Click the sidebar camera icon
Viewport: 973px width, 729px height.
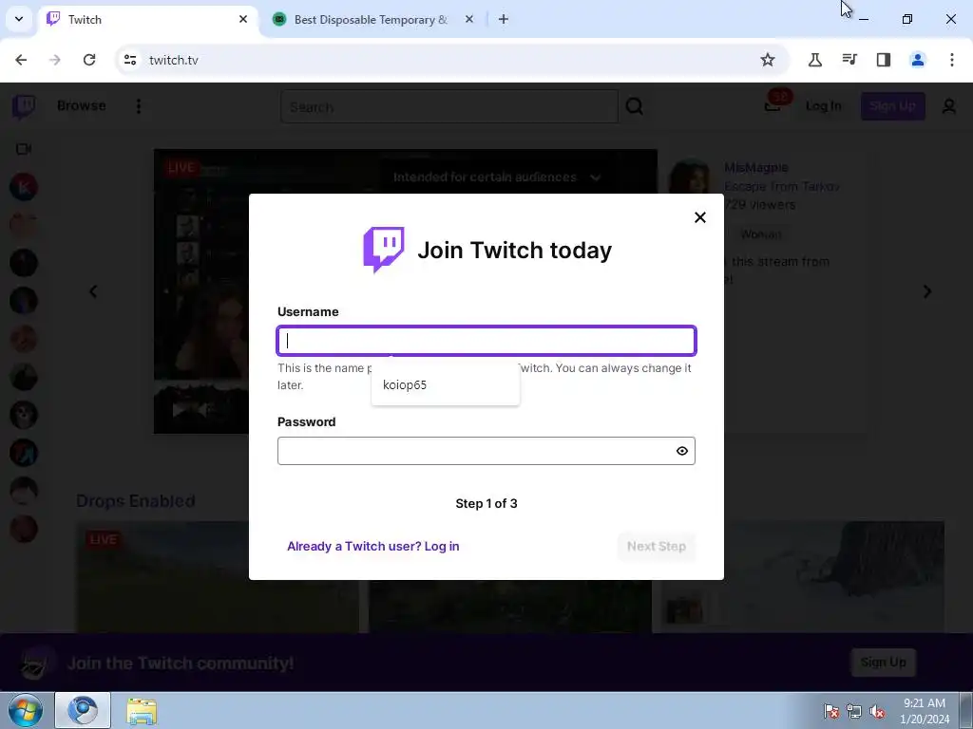point(24,149)
